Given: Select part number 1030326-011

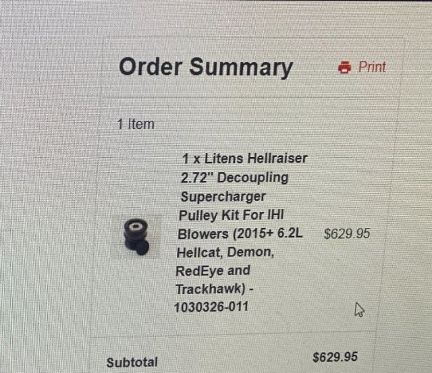Looking at the screenshot, I should click(211, 307).
